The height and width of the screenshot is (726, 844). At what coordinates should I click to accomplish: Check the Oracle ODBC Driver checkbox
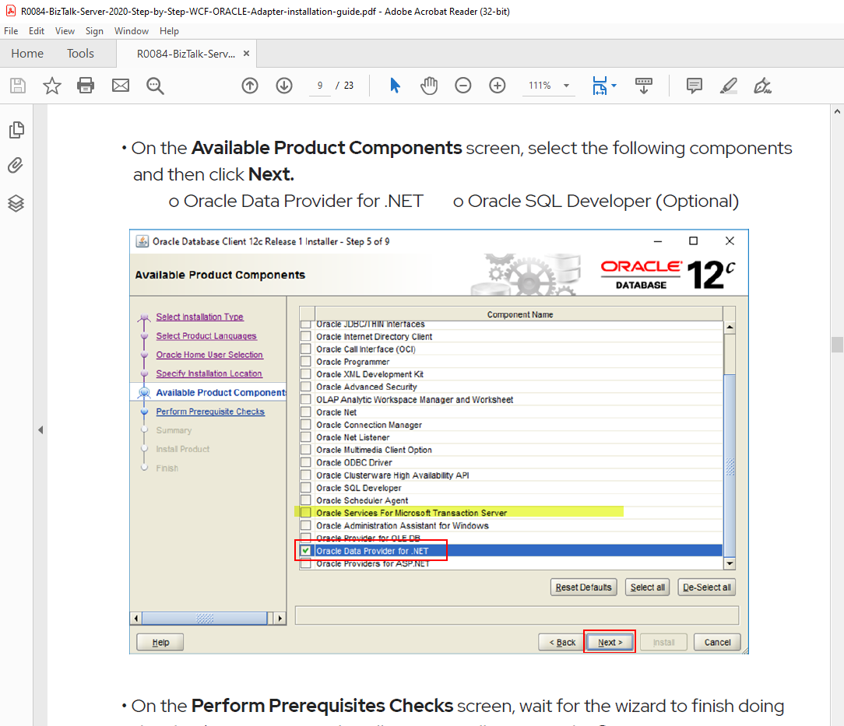point(306,462)
